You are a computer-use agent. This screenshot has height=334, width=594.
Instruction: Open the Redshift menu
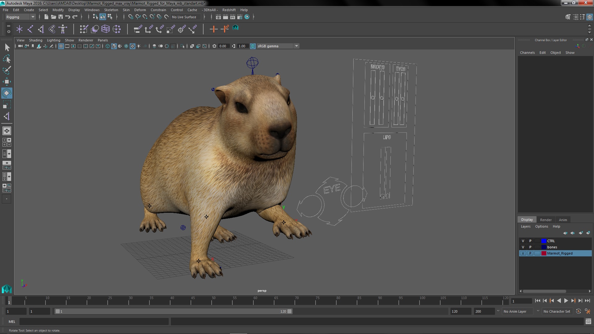pyautogui.click(x=229, y=10)
